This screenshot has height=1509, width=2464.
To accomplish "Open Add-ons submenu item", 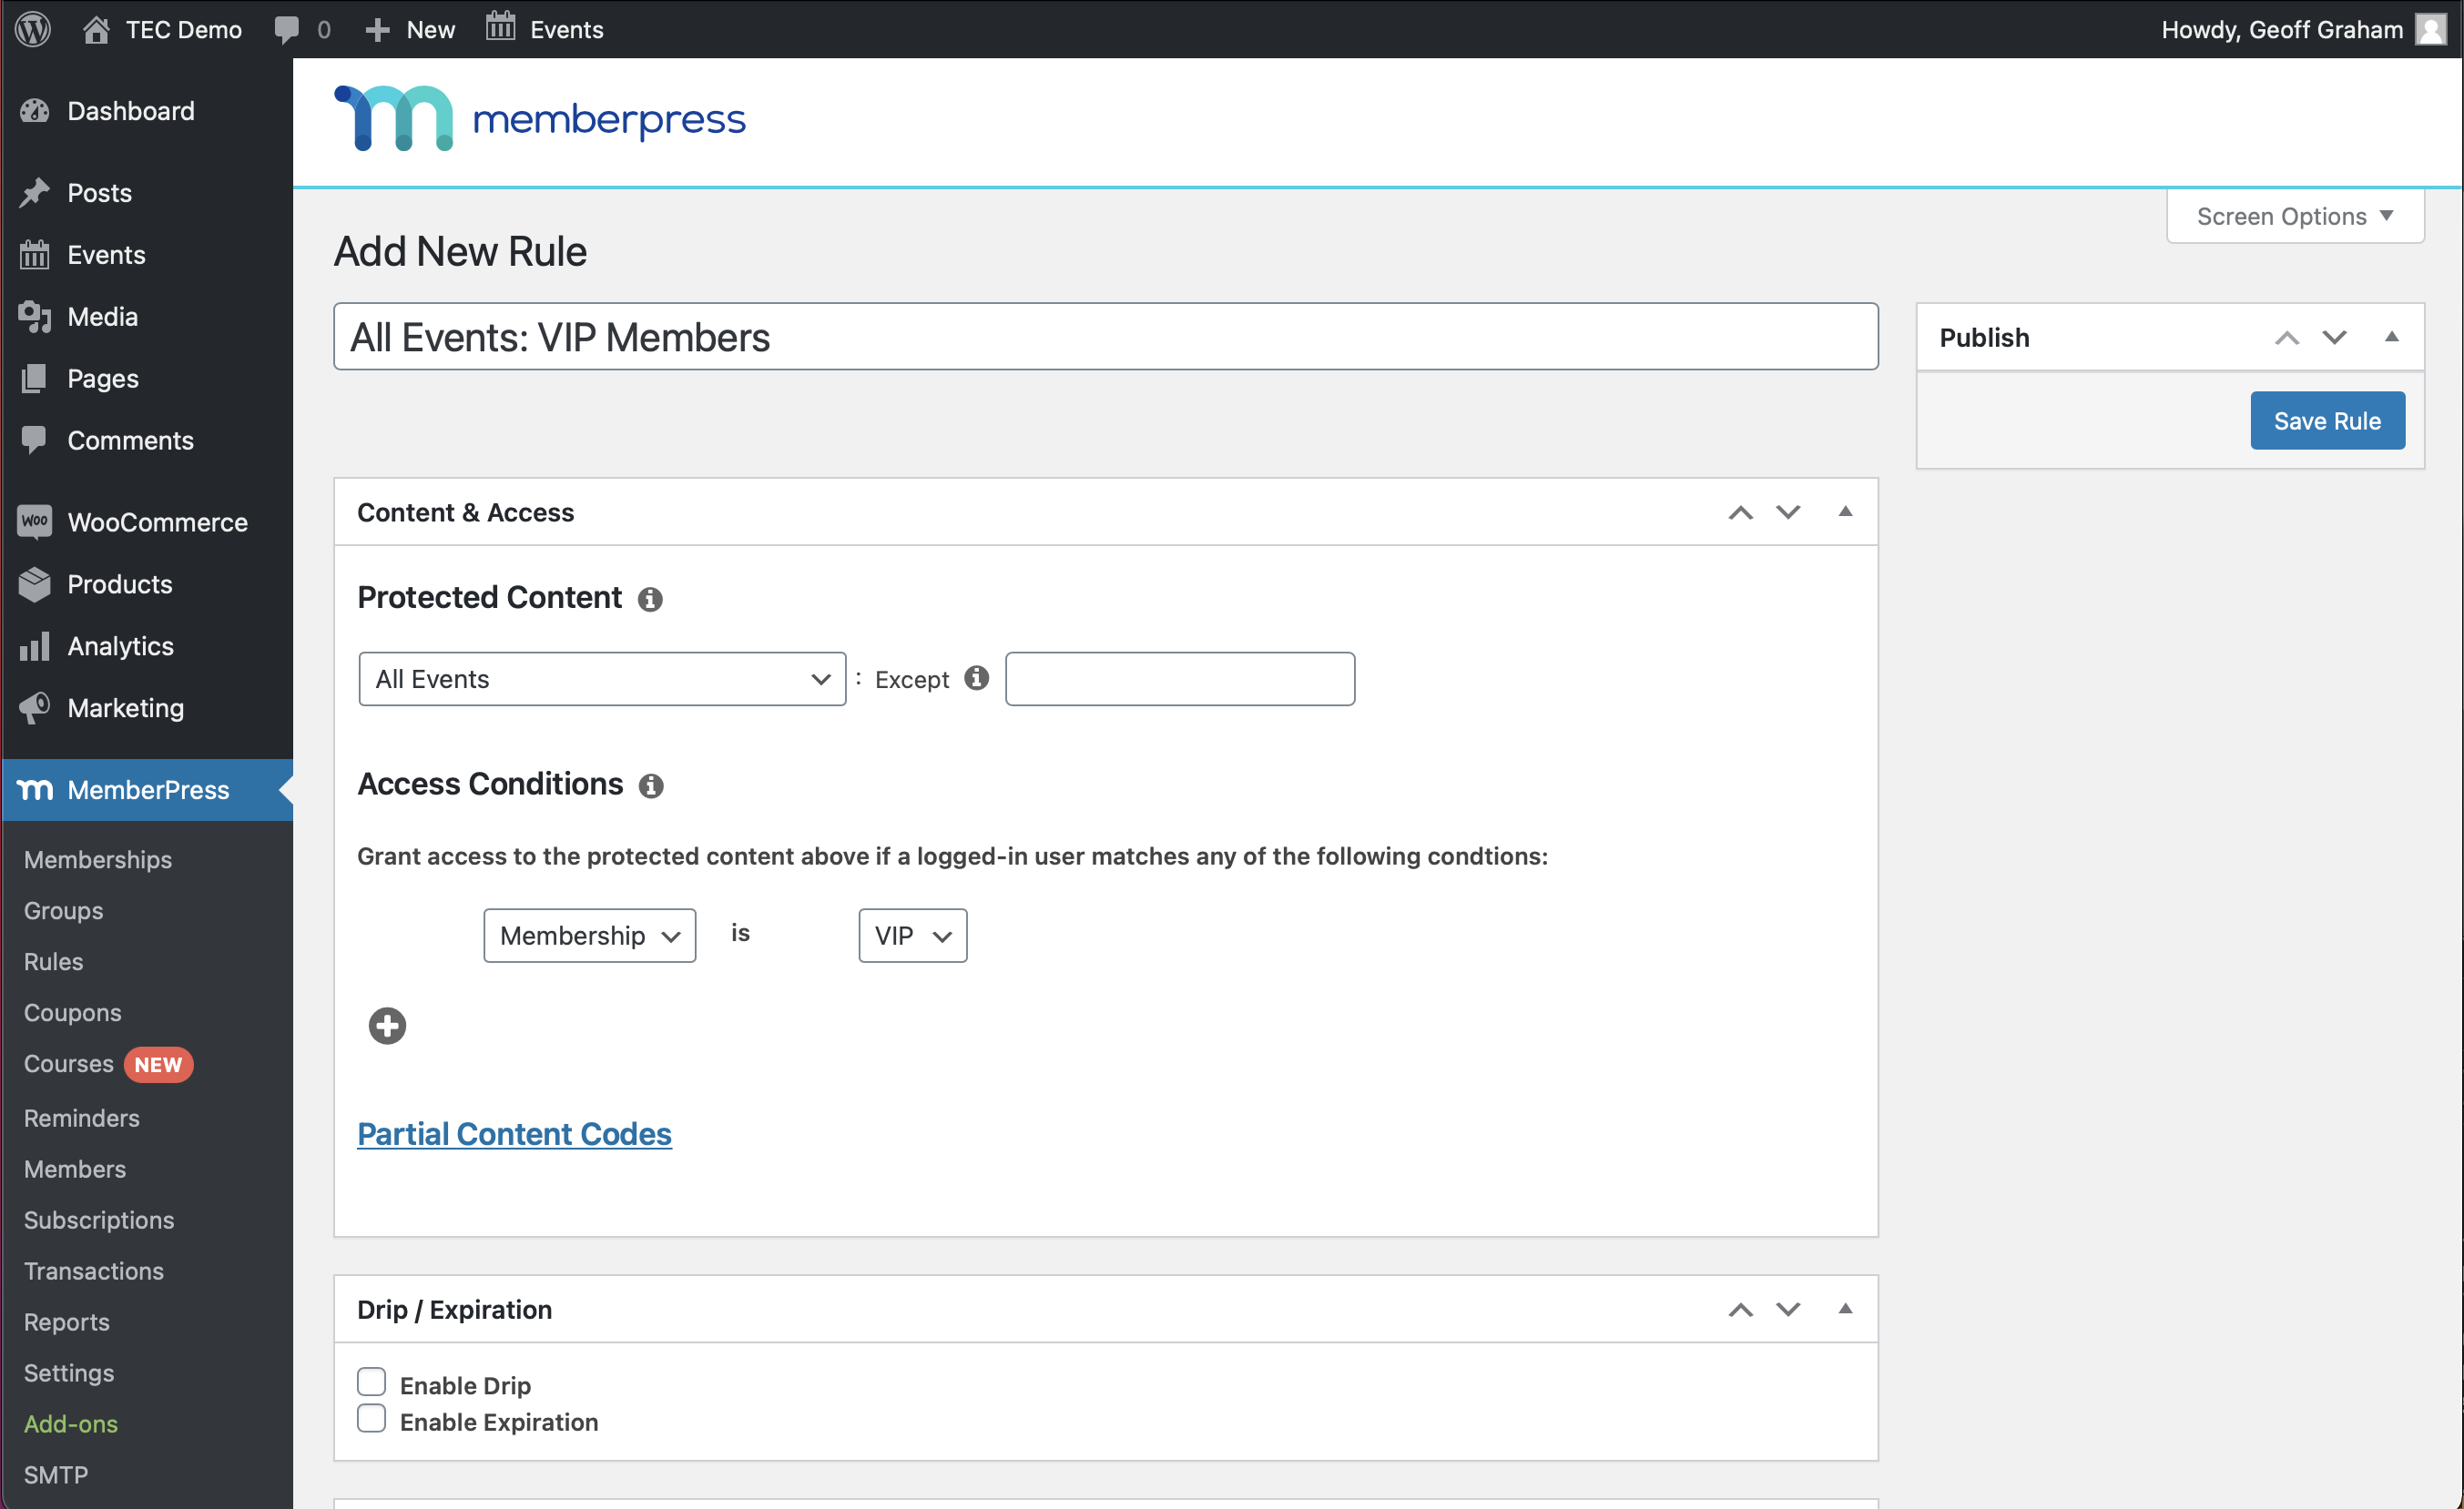I will 71,1424.
